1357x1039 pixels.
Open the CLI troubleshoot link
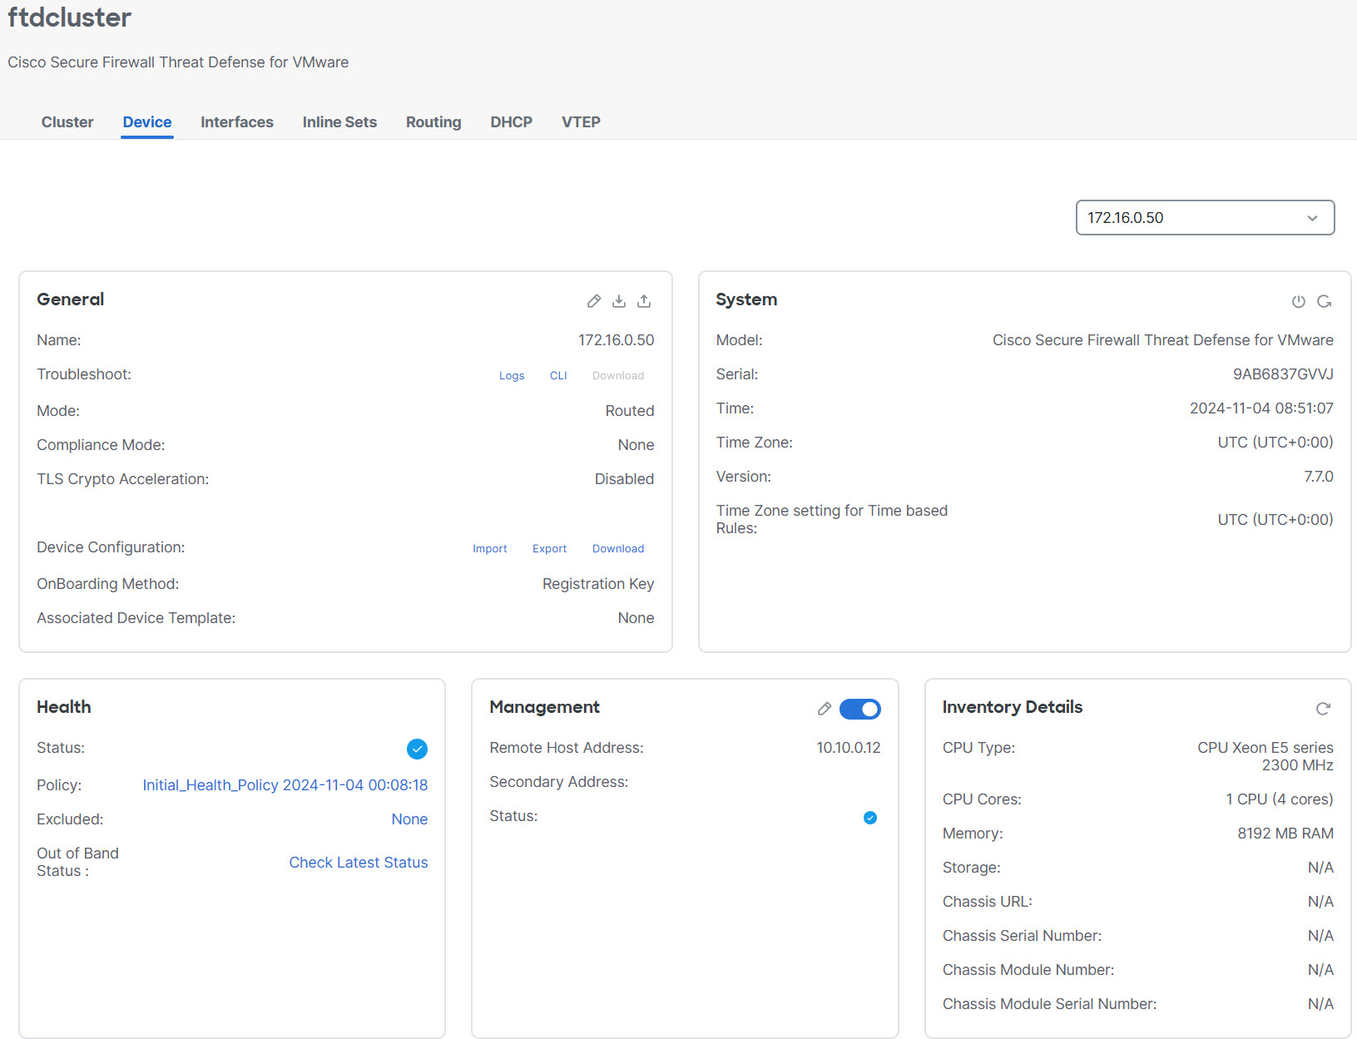coord(557,375)
